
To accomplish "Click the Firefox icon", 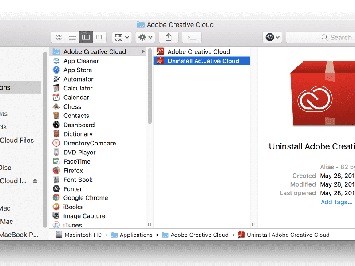I will coord(56,171).
